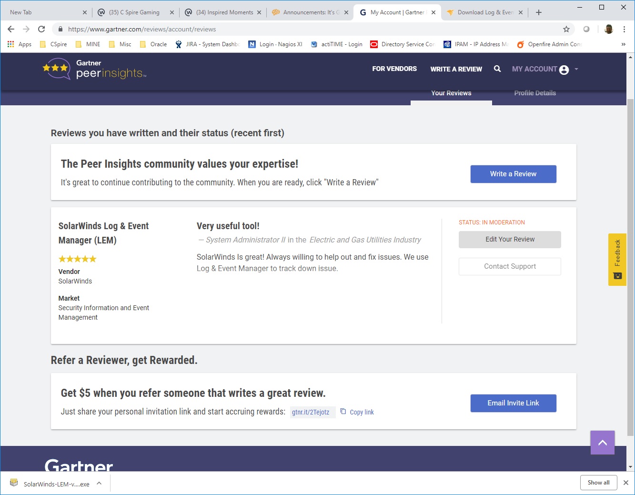Open the FOR VENDORS menu

(x=394, y=69)
